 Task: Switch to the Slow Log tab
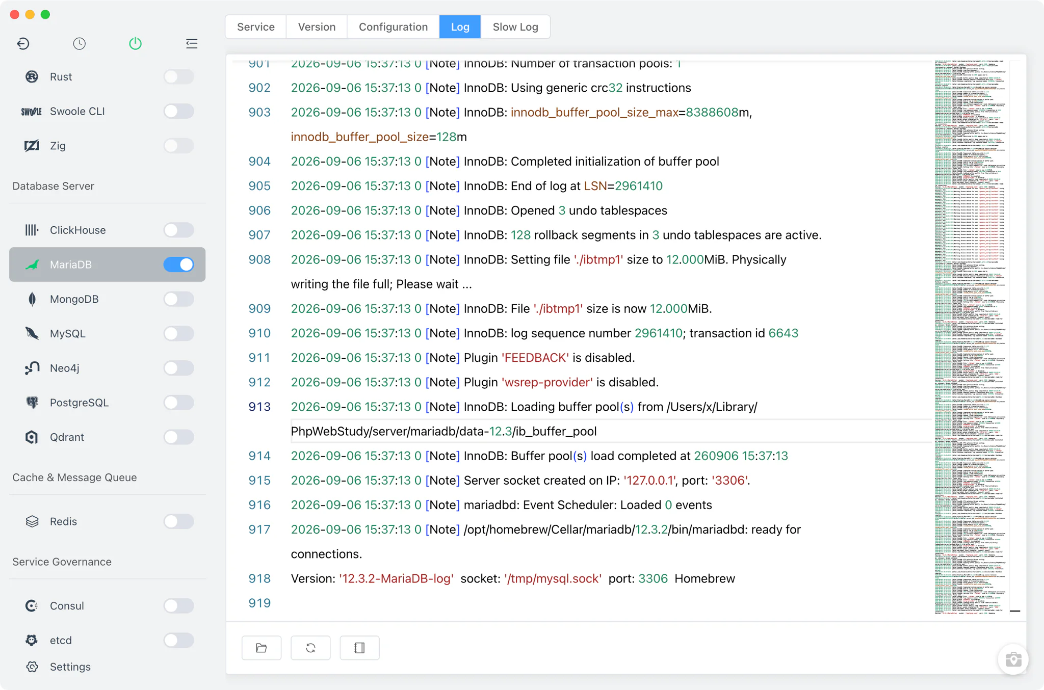[x=515, y=27]
